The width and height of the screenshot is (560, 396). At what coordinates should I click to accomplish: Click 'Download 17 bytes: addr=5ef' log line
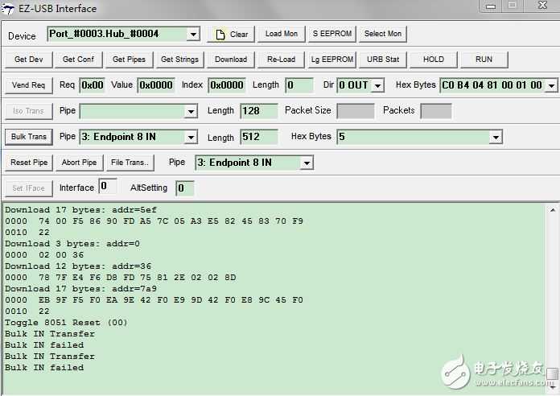(x=80, y=210)
